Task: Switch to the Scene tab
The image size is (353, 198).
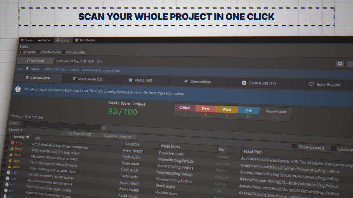Action: point(27,40)
